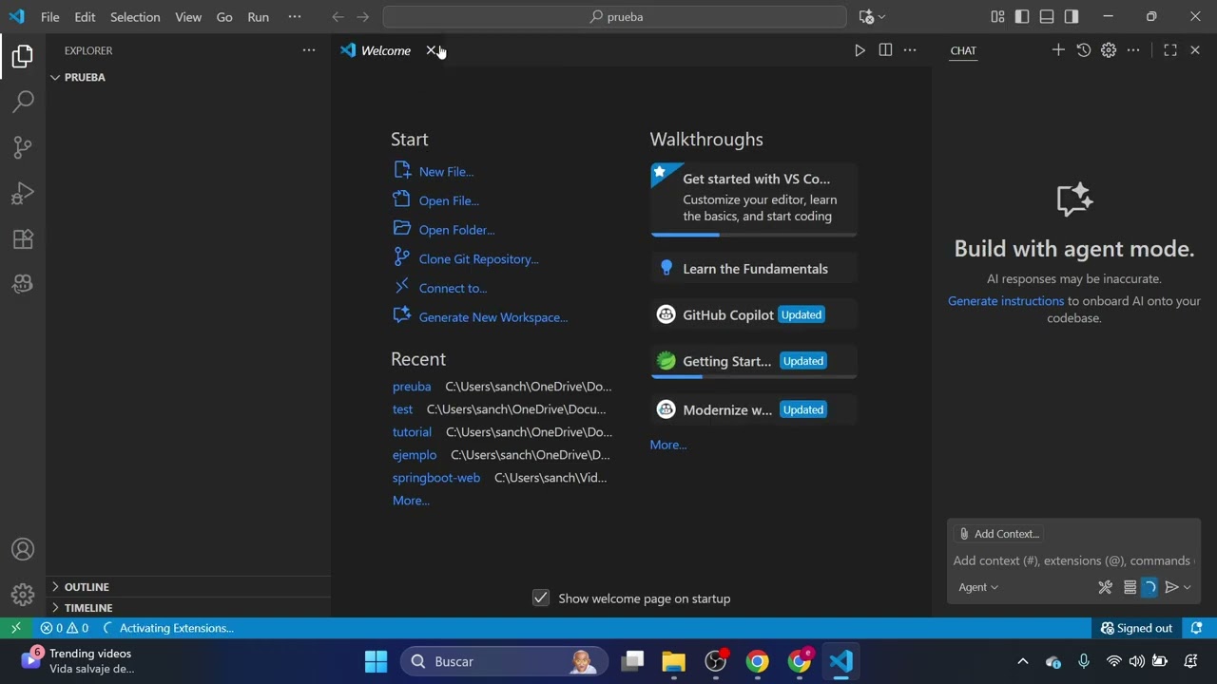Open the GitHub Copilot walkthrough

[x=754, y=314]
